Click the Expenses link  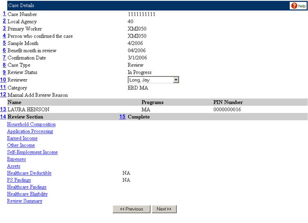click(16, 159)
